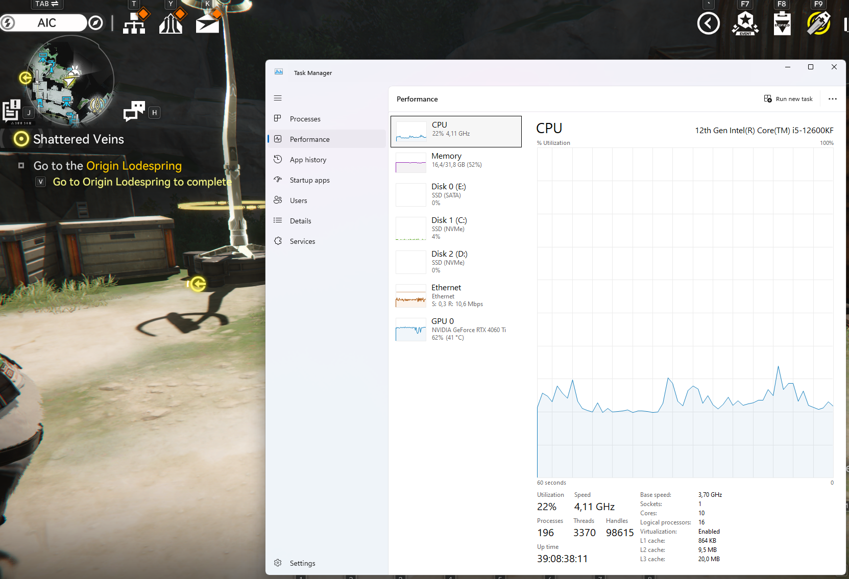849x579 pixels.
Task: Open the game's Y-key building icon
Action: click(x=171, y=23)
